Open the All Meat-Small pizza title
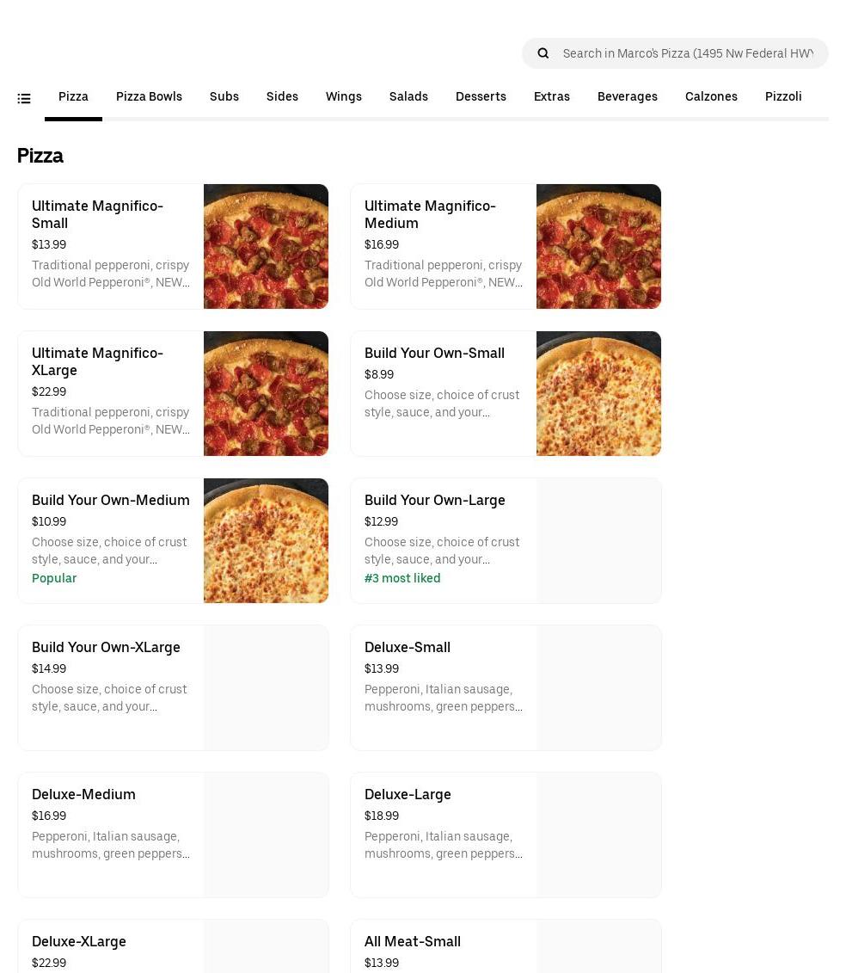Image resolution: width=846 pixels, height=973 pixels. coord(413,942)
